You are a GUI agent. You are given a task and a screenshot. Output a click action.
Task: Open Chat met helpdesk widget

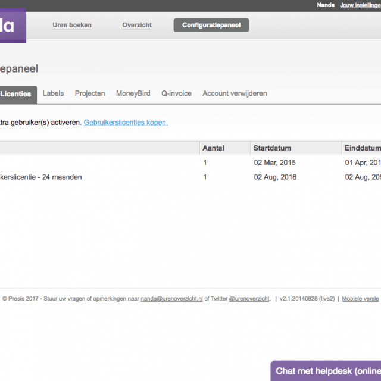[326, 371]
